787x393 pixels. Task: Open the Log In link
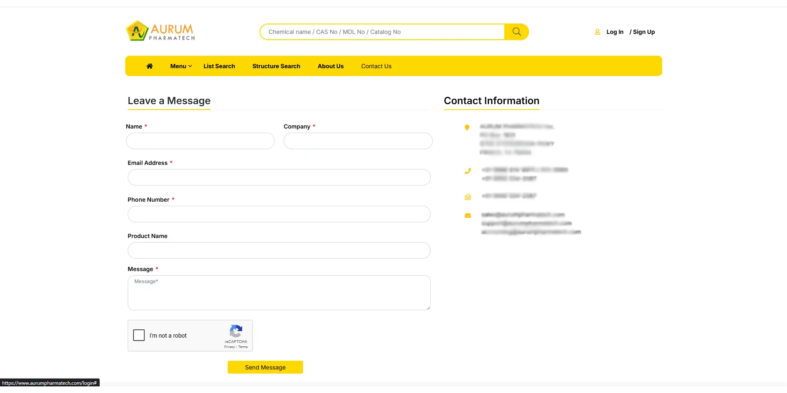(x=615, y=32)
